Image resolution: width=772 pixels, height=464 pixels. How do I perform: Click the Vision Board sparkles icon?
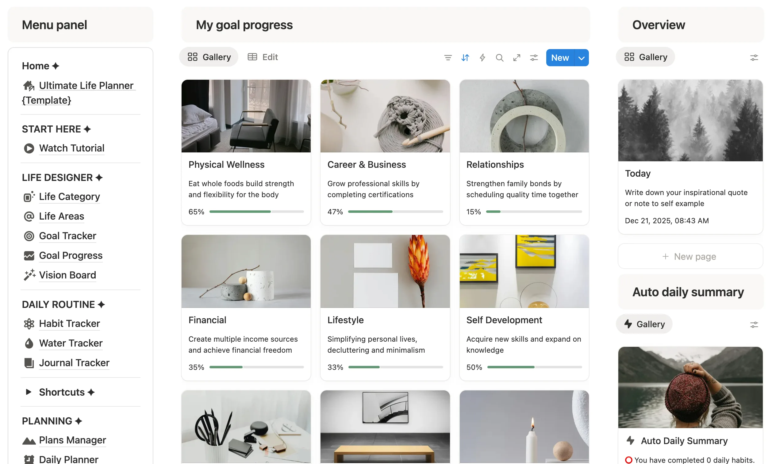29,275
